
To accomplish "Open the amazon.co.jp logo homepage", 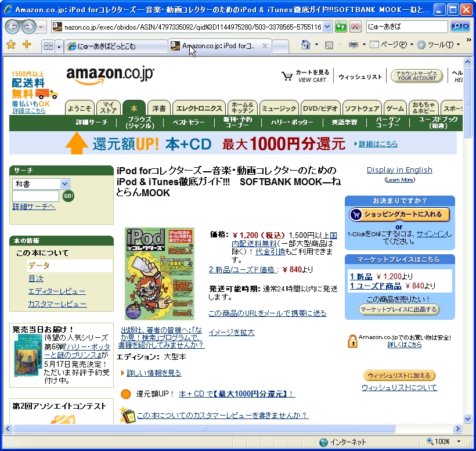I will 110,75.
